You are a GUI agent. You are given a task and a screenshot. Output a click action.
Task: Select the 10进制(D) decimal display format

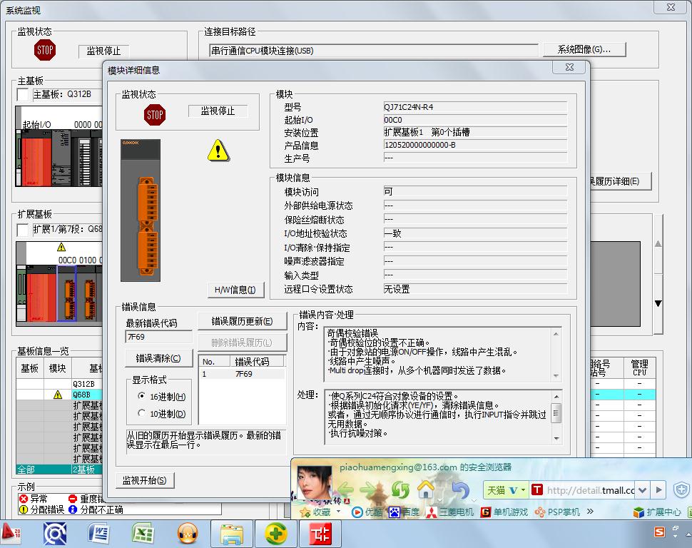[x=141, y=414]
